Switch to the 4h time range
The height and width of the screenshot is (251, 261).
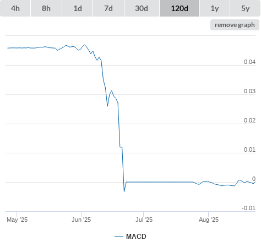pyautogui.click(x=15, y=8)
